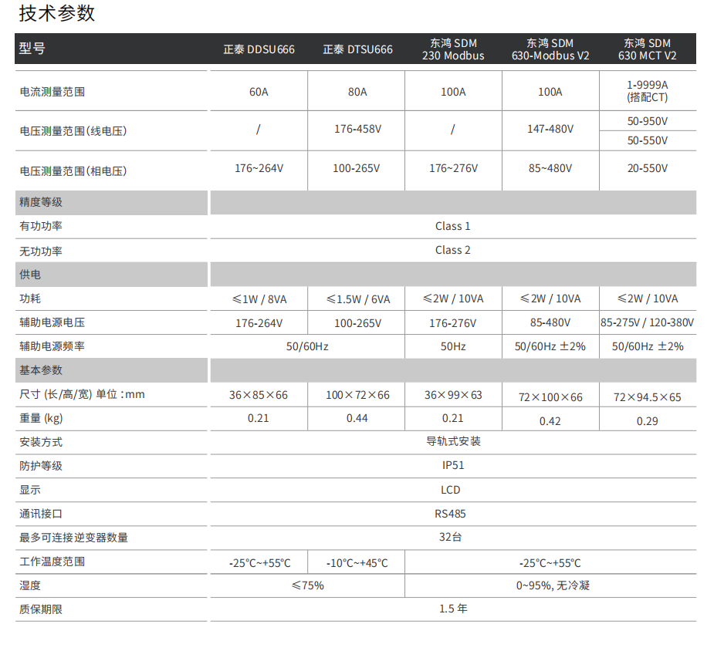Viewport: 724px width, 651px height.
Task: Select the 电压测量范围(线电压) row label
Action: [x=73, y=131]
